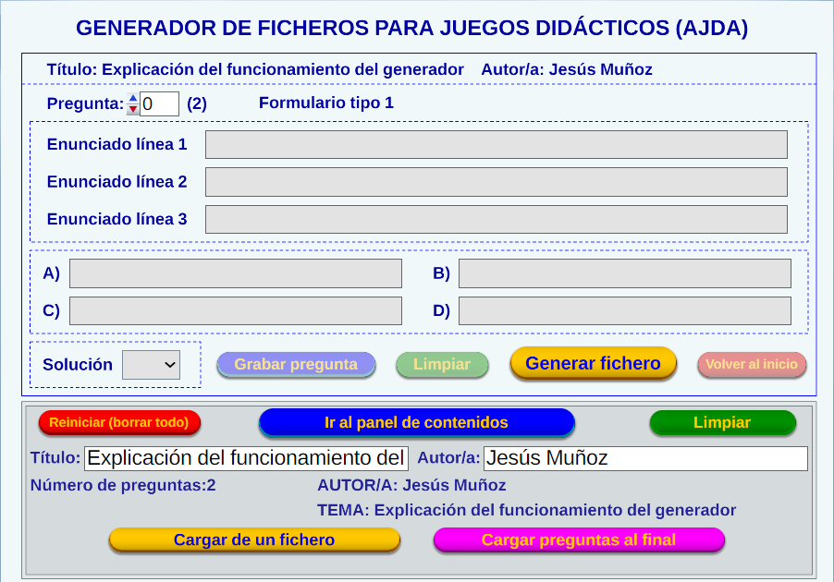This screenshot has width=834, height=582.
Task: Increase question number with up arrow
Action: [x=133, y=98]
